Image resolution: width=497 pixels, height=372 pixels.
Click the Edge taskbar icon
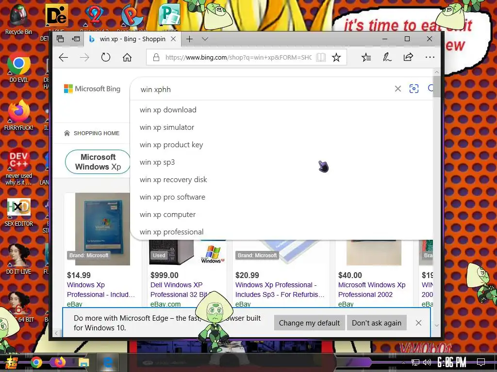(107, 362)
